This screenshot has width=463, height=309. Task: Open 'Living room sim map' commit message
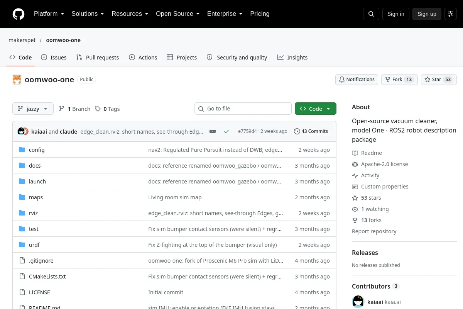175,197
